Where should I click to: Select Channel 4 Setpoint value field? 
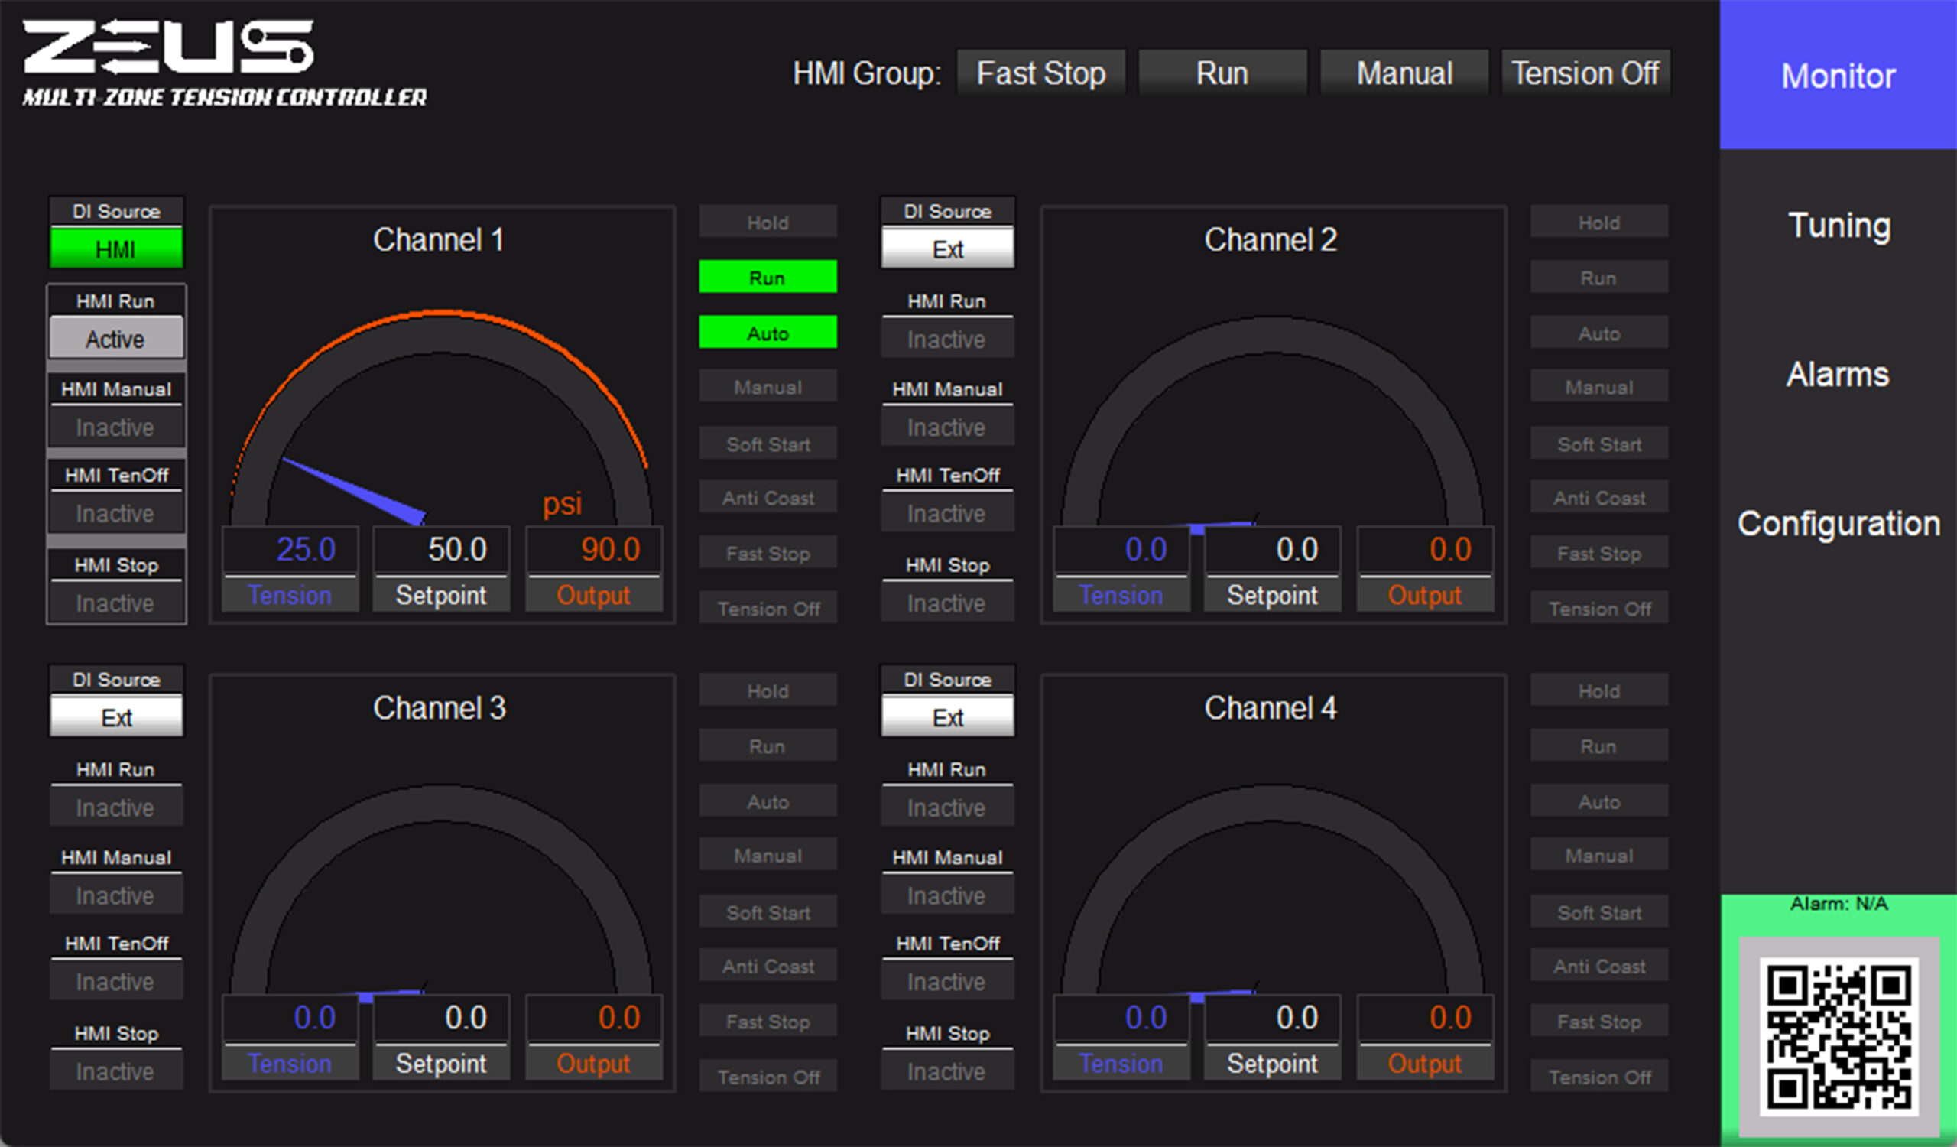point(1273,1018)
